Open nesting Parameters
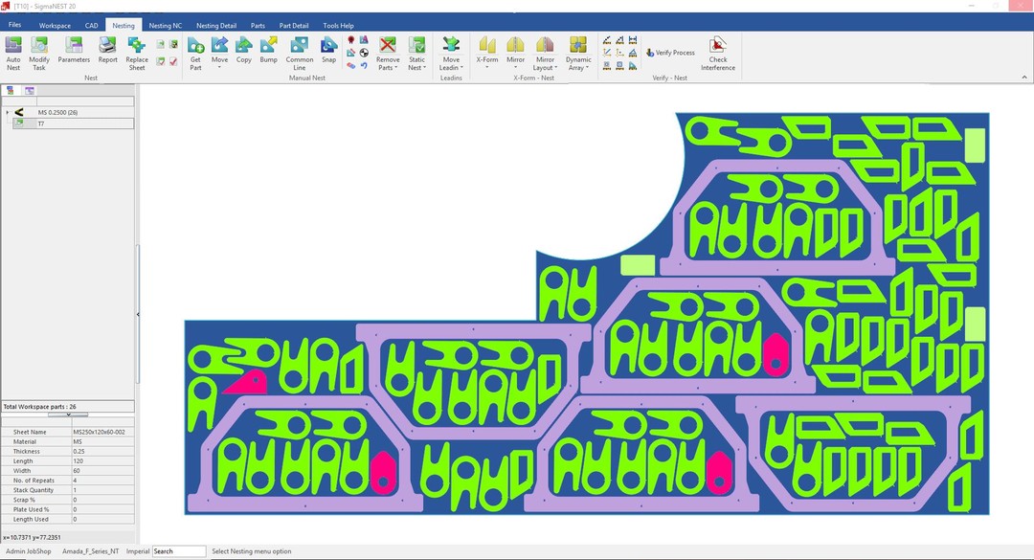The image size is (1034, 560). pos(74,52)
